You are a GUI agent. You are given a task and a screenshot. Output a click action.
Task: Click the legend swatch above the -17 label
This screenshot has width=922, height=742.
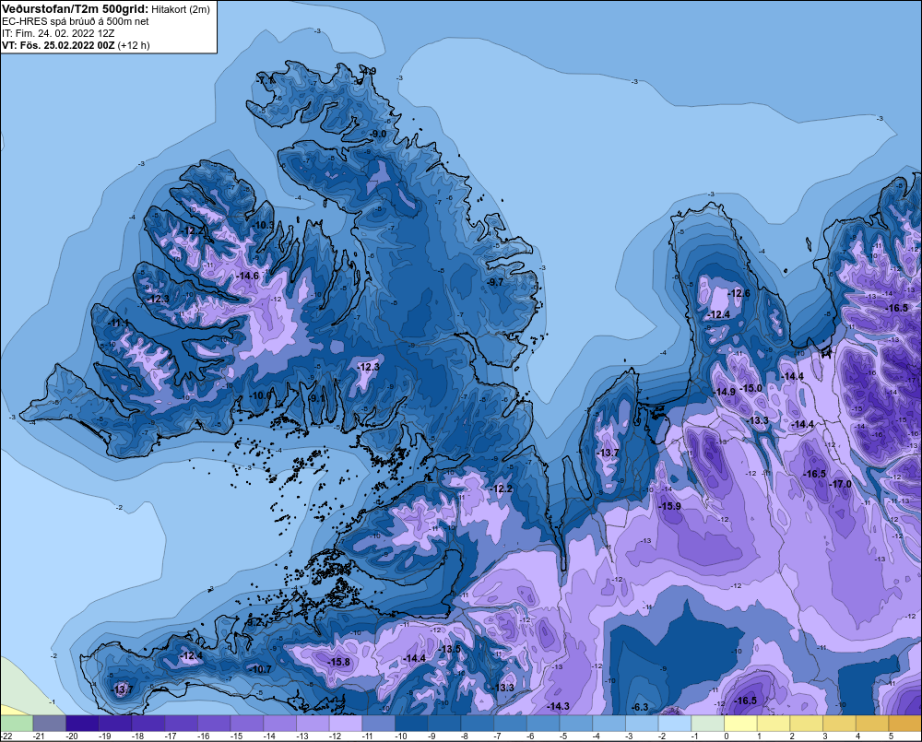(181, 723)
